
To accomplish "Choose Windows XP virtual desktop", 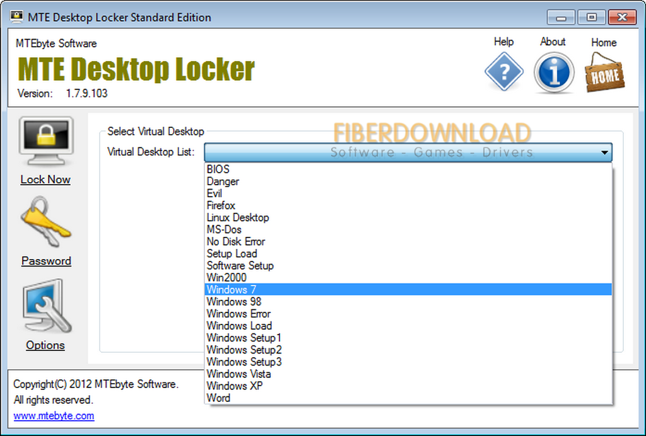I will [x=408, y=386].
